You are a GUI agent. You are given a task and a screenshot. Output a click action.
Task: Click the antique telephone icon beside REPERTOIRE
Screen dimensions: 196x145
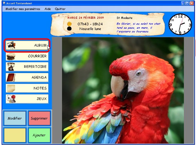[11, 67]
